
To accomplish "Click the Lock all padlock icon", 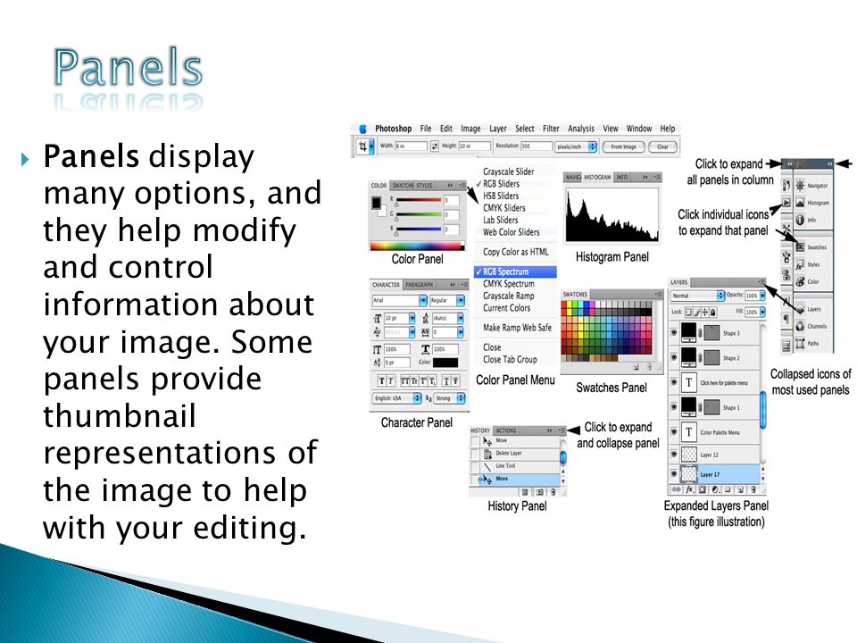I will pyautogui.click(x=713, y=313).
